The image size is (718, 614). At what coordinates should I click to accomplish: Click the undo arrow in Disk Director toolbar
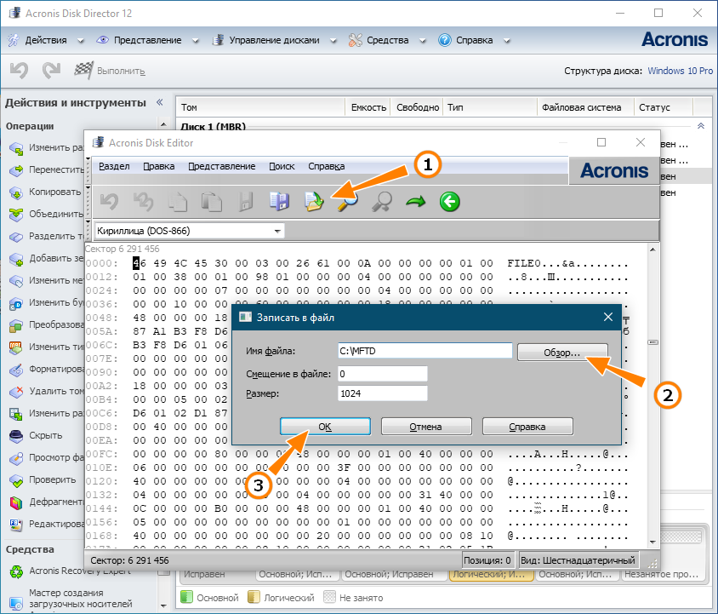tap(19, 71)
